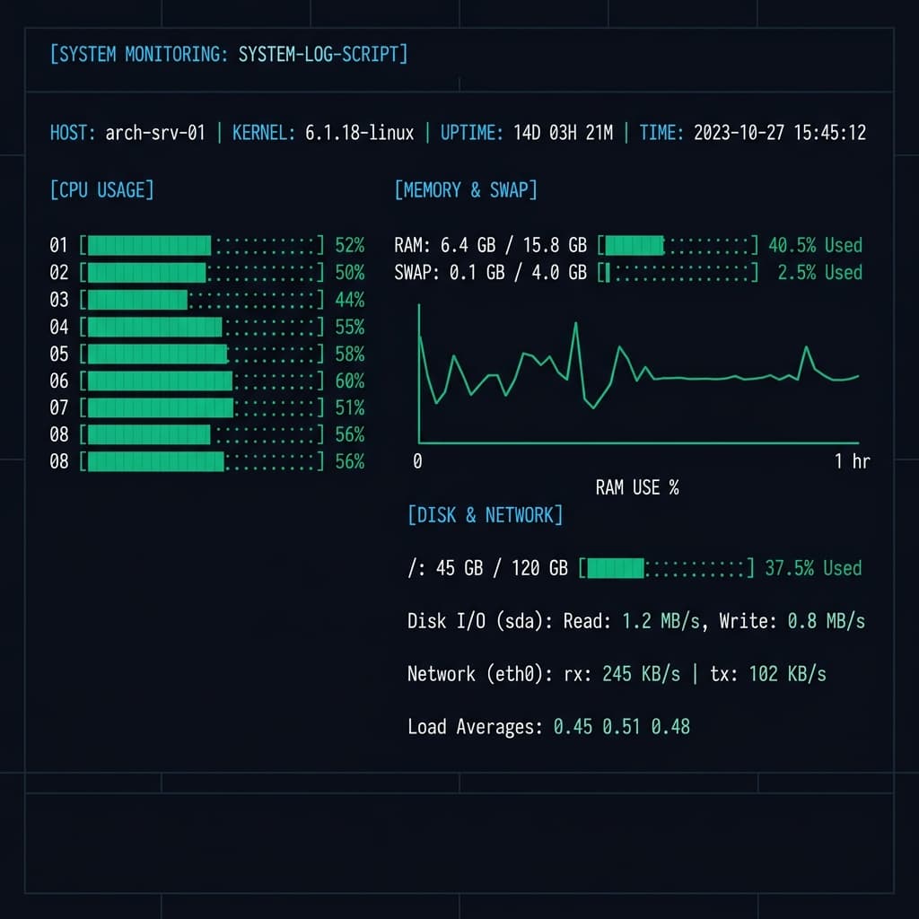Click the KERNEL: label
The image size is (919, 919).
click(x=264, y=133)
